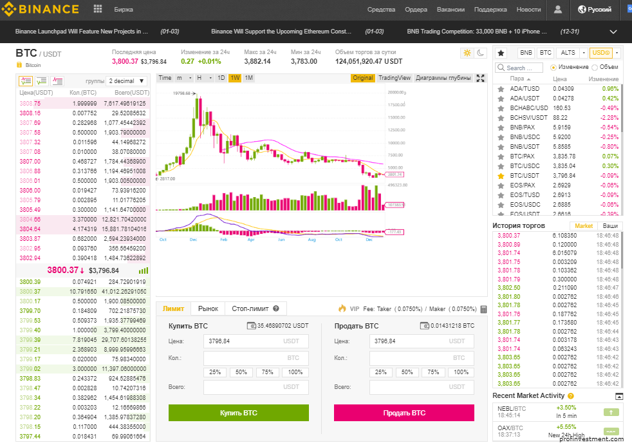Open the Русский language selector
The image size is (632, 445).
point(595,9)
